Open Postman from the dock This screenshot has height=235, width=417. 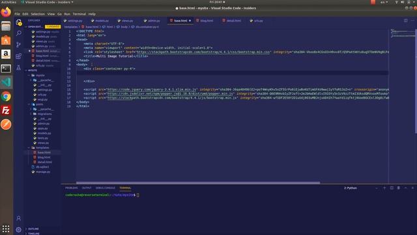coord(6,125)
